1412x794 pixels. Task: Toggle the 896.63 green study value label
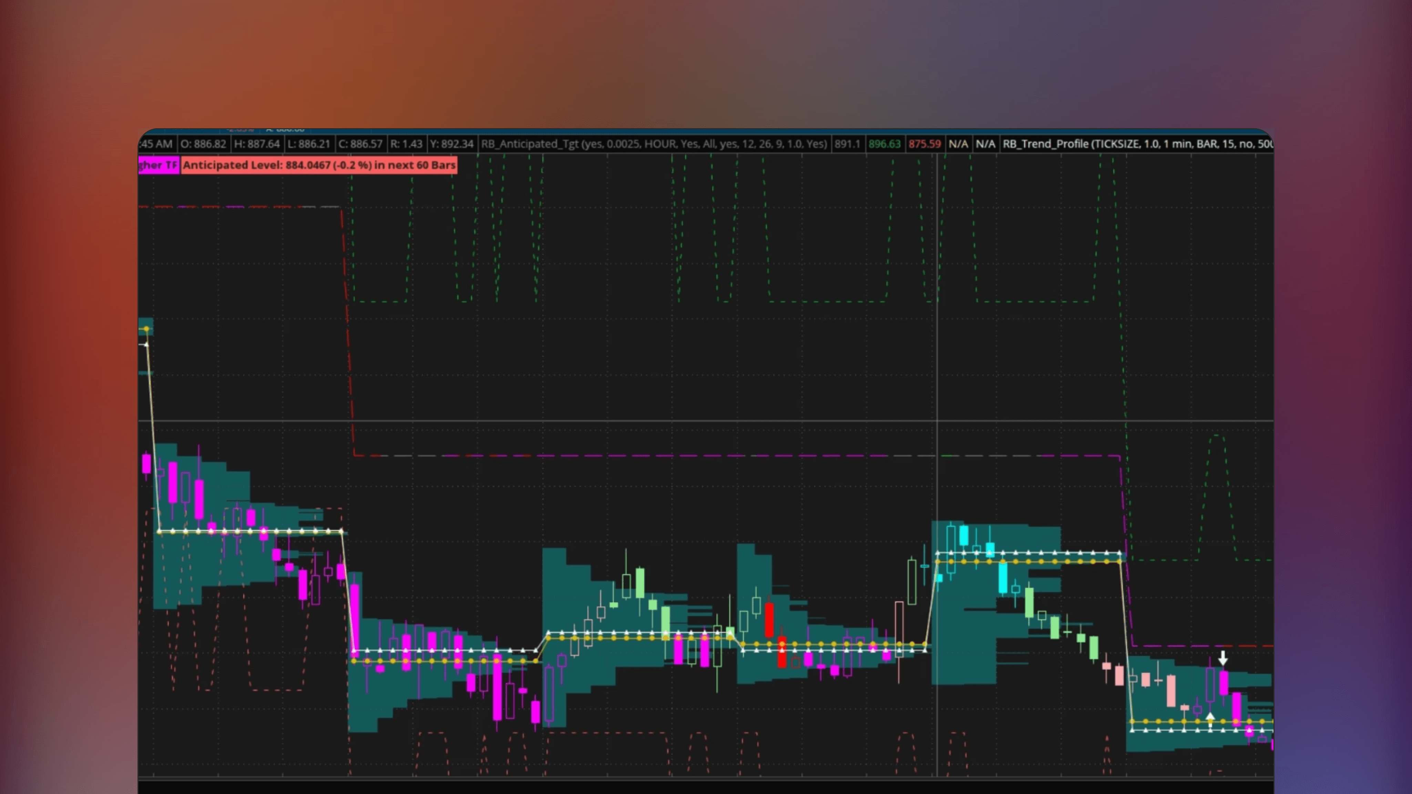[885, 144]
